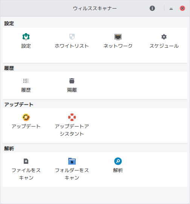Click the ファイルをスキャン label
The image size is (190, 204).
26,174
